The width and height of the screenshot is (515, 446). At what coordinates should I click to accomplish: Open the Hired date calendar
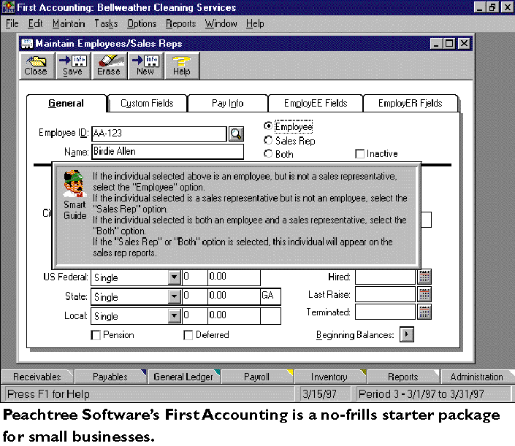(424, 277)
